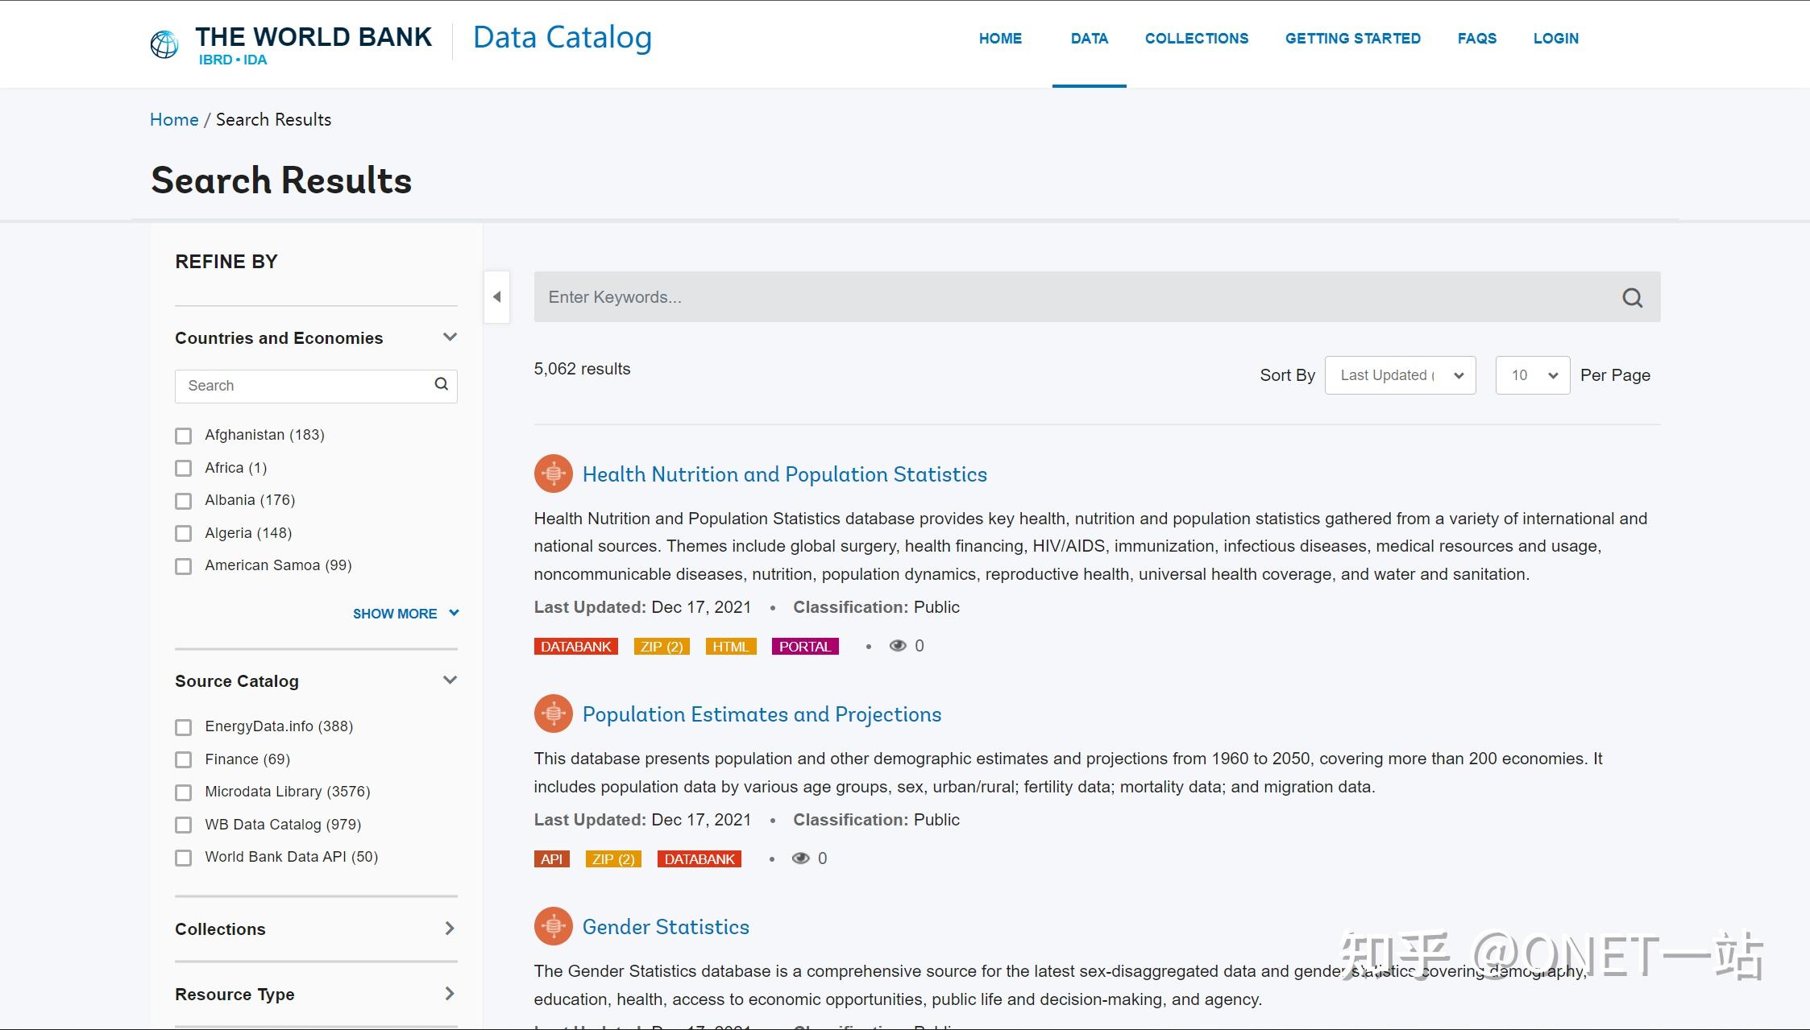Tick the Finance (69) source filter
This screenshot has height=1030, width=1810.
tap(184, 759)
